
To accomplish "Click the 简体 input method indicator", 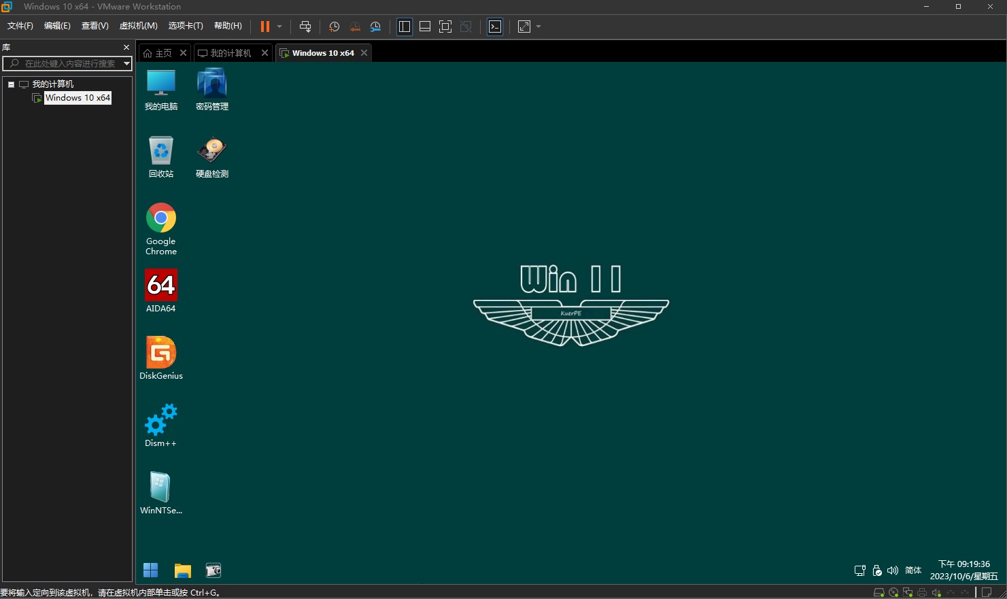I will pyautogui.click(x=913, y=570).
